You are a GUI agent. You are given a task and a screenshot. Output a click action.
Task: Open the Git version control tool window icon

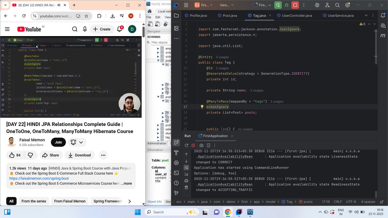coord(176,193)
